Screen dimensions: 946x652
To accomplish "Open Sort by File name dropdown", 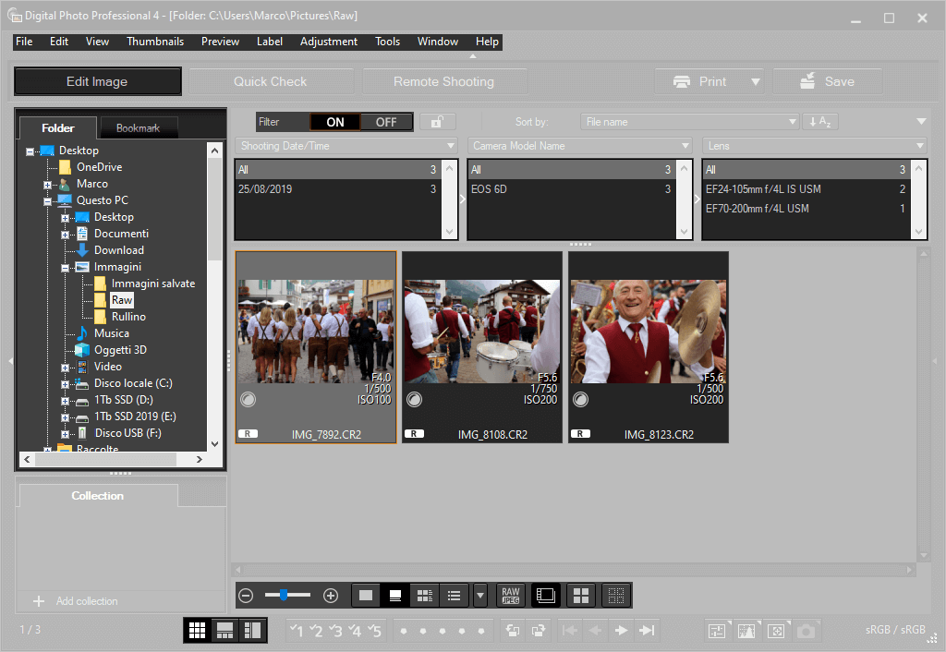I will tap(689, 122).
